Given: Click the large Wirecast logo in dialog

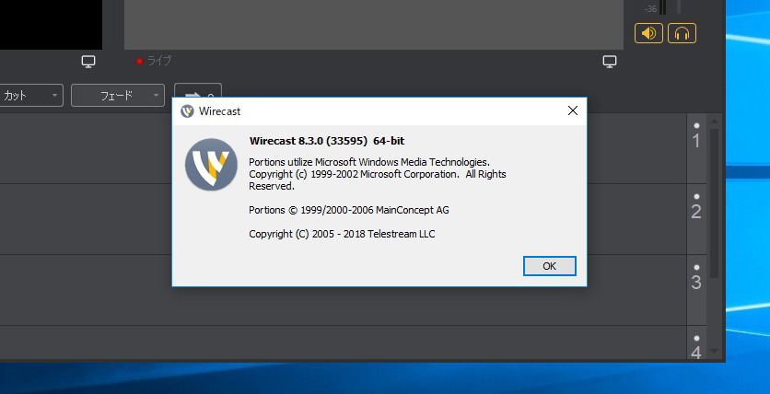Looking at the screenshot, I should tap(211, 165).
